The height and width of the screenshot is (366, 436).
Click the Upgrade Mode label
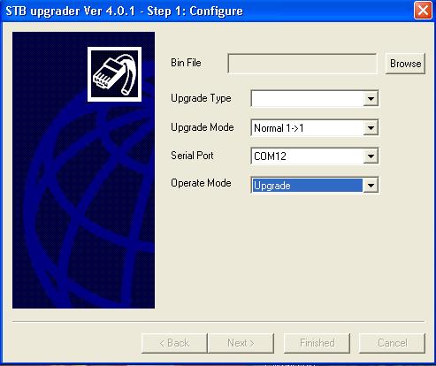(x=203, y=127)
